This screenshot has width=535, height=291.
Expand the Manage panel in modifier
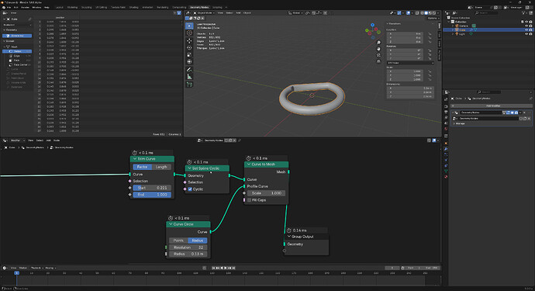(460, 123)
